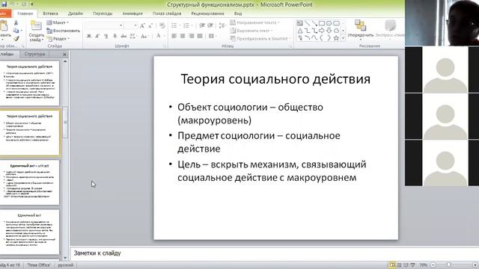Click the Cut scissors icon
The width and height of the screenshot is (479, 269).
click(x=16, y=23)
